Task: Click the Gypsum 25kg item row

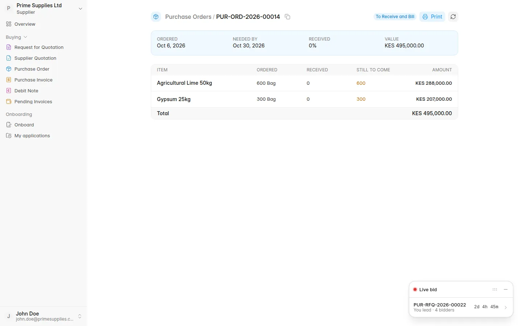Action: coord(304,99)
